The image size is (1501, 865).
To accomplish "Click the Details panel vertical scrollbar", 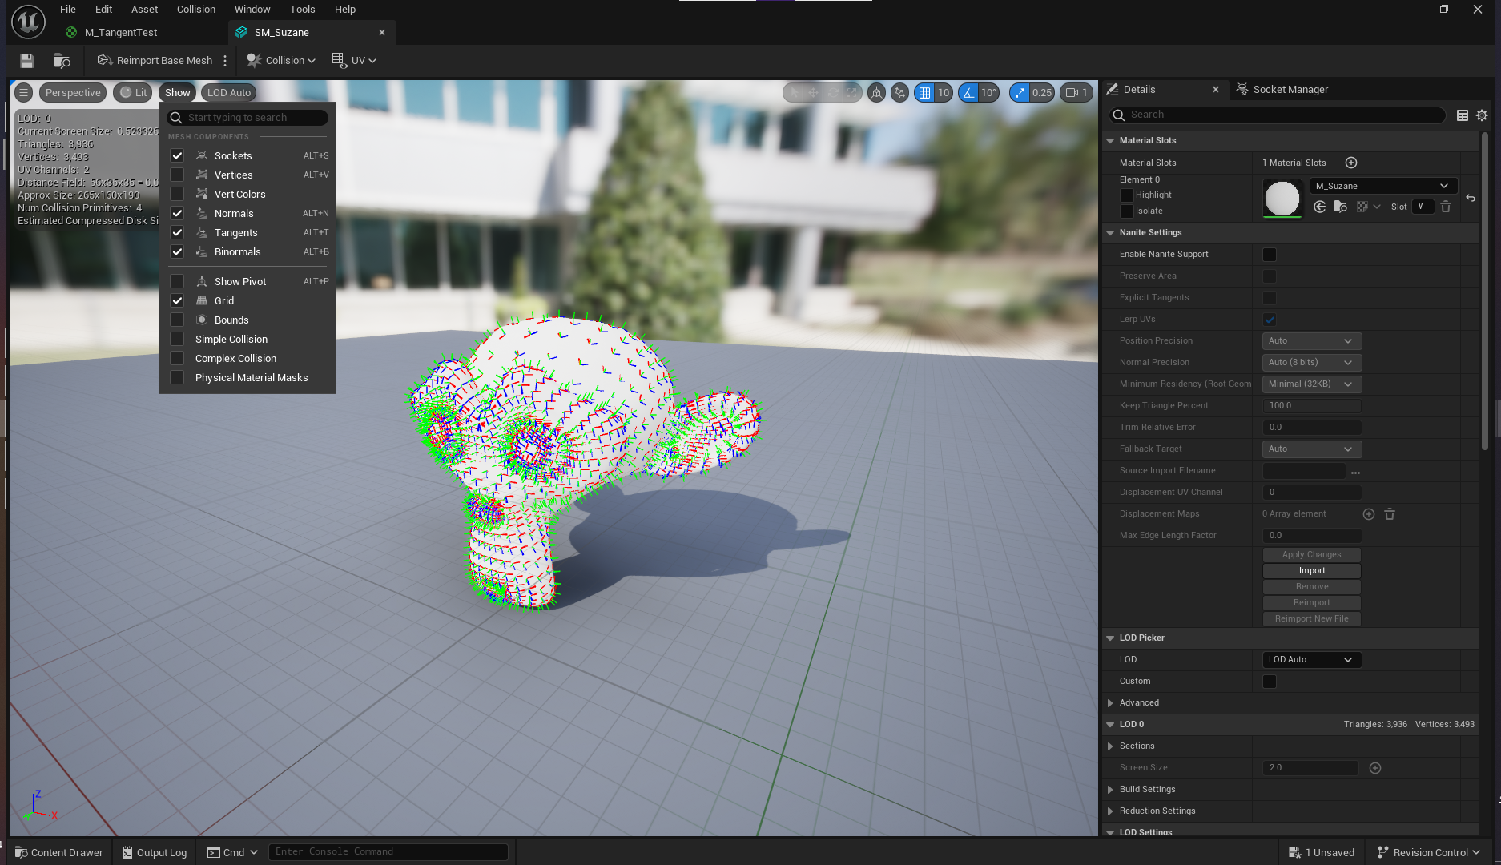I will (x=1485, y=289).
